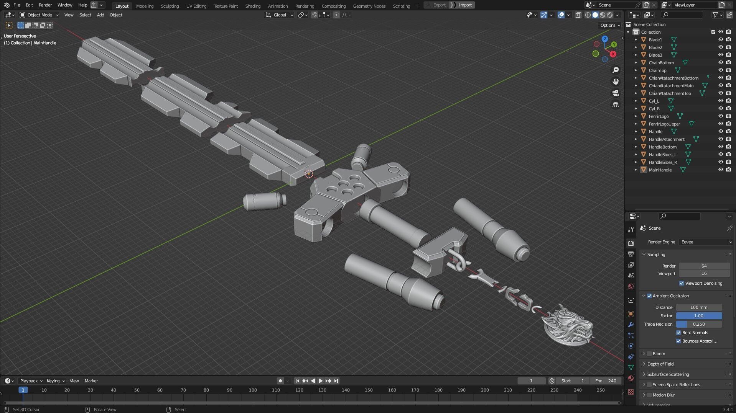Toggle auto keying record button
The height and width of the screenshot is (413, 736).
280,381
